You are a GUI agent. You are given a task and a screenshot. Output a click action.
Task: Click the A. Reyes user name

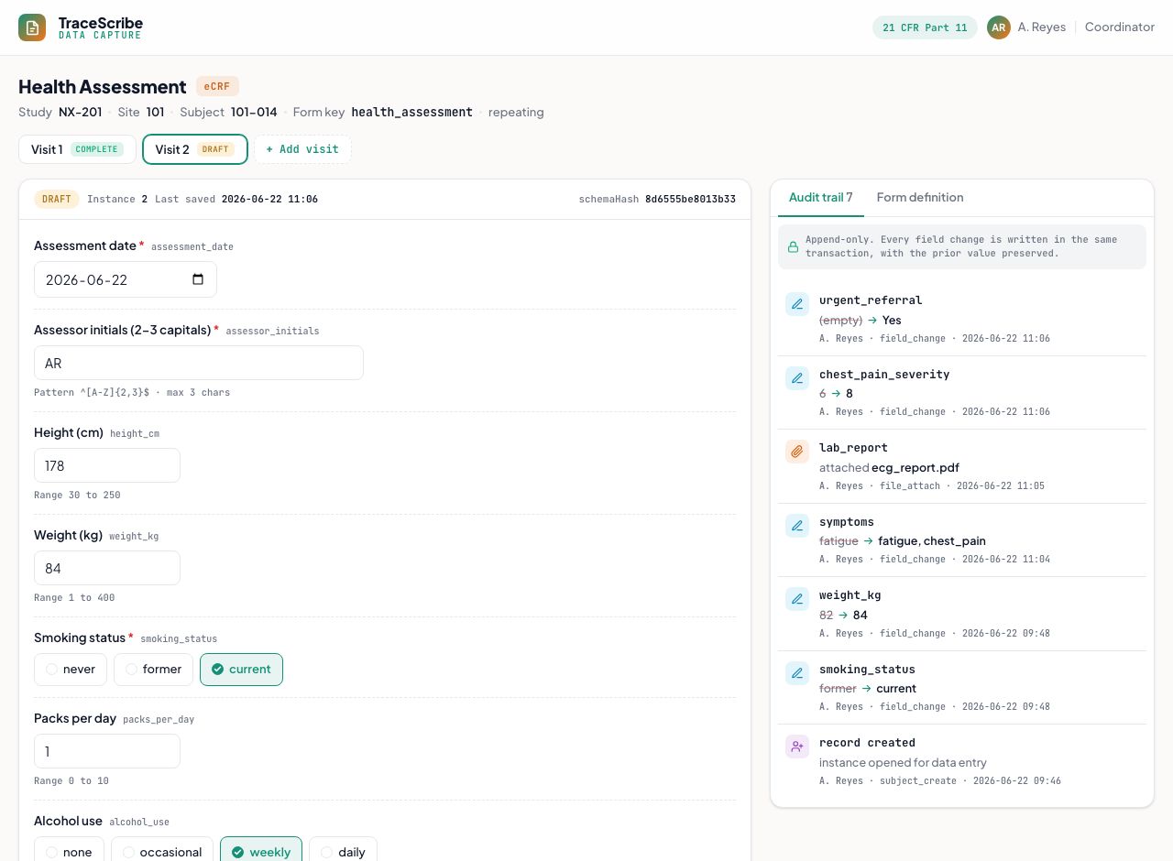tap(1042, 27)
